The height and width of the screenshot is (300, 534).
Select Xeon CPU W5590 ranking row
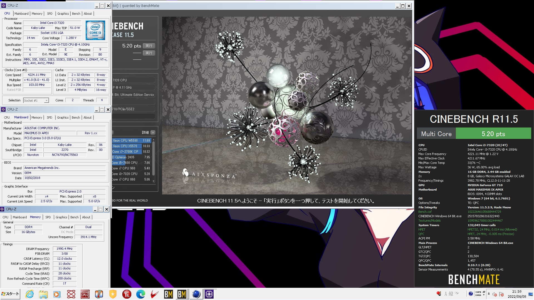point(131,141)
